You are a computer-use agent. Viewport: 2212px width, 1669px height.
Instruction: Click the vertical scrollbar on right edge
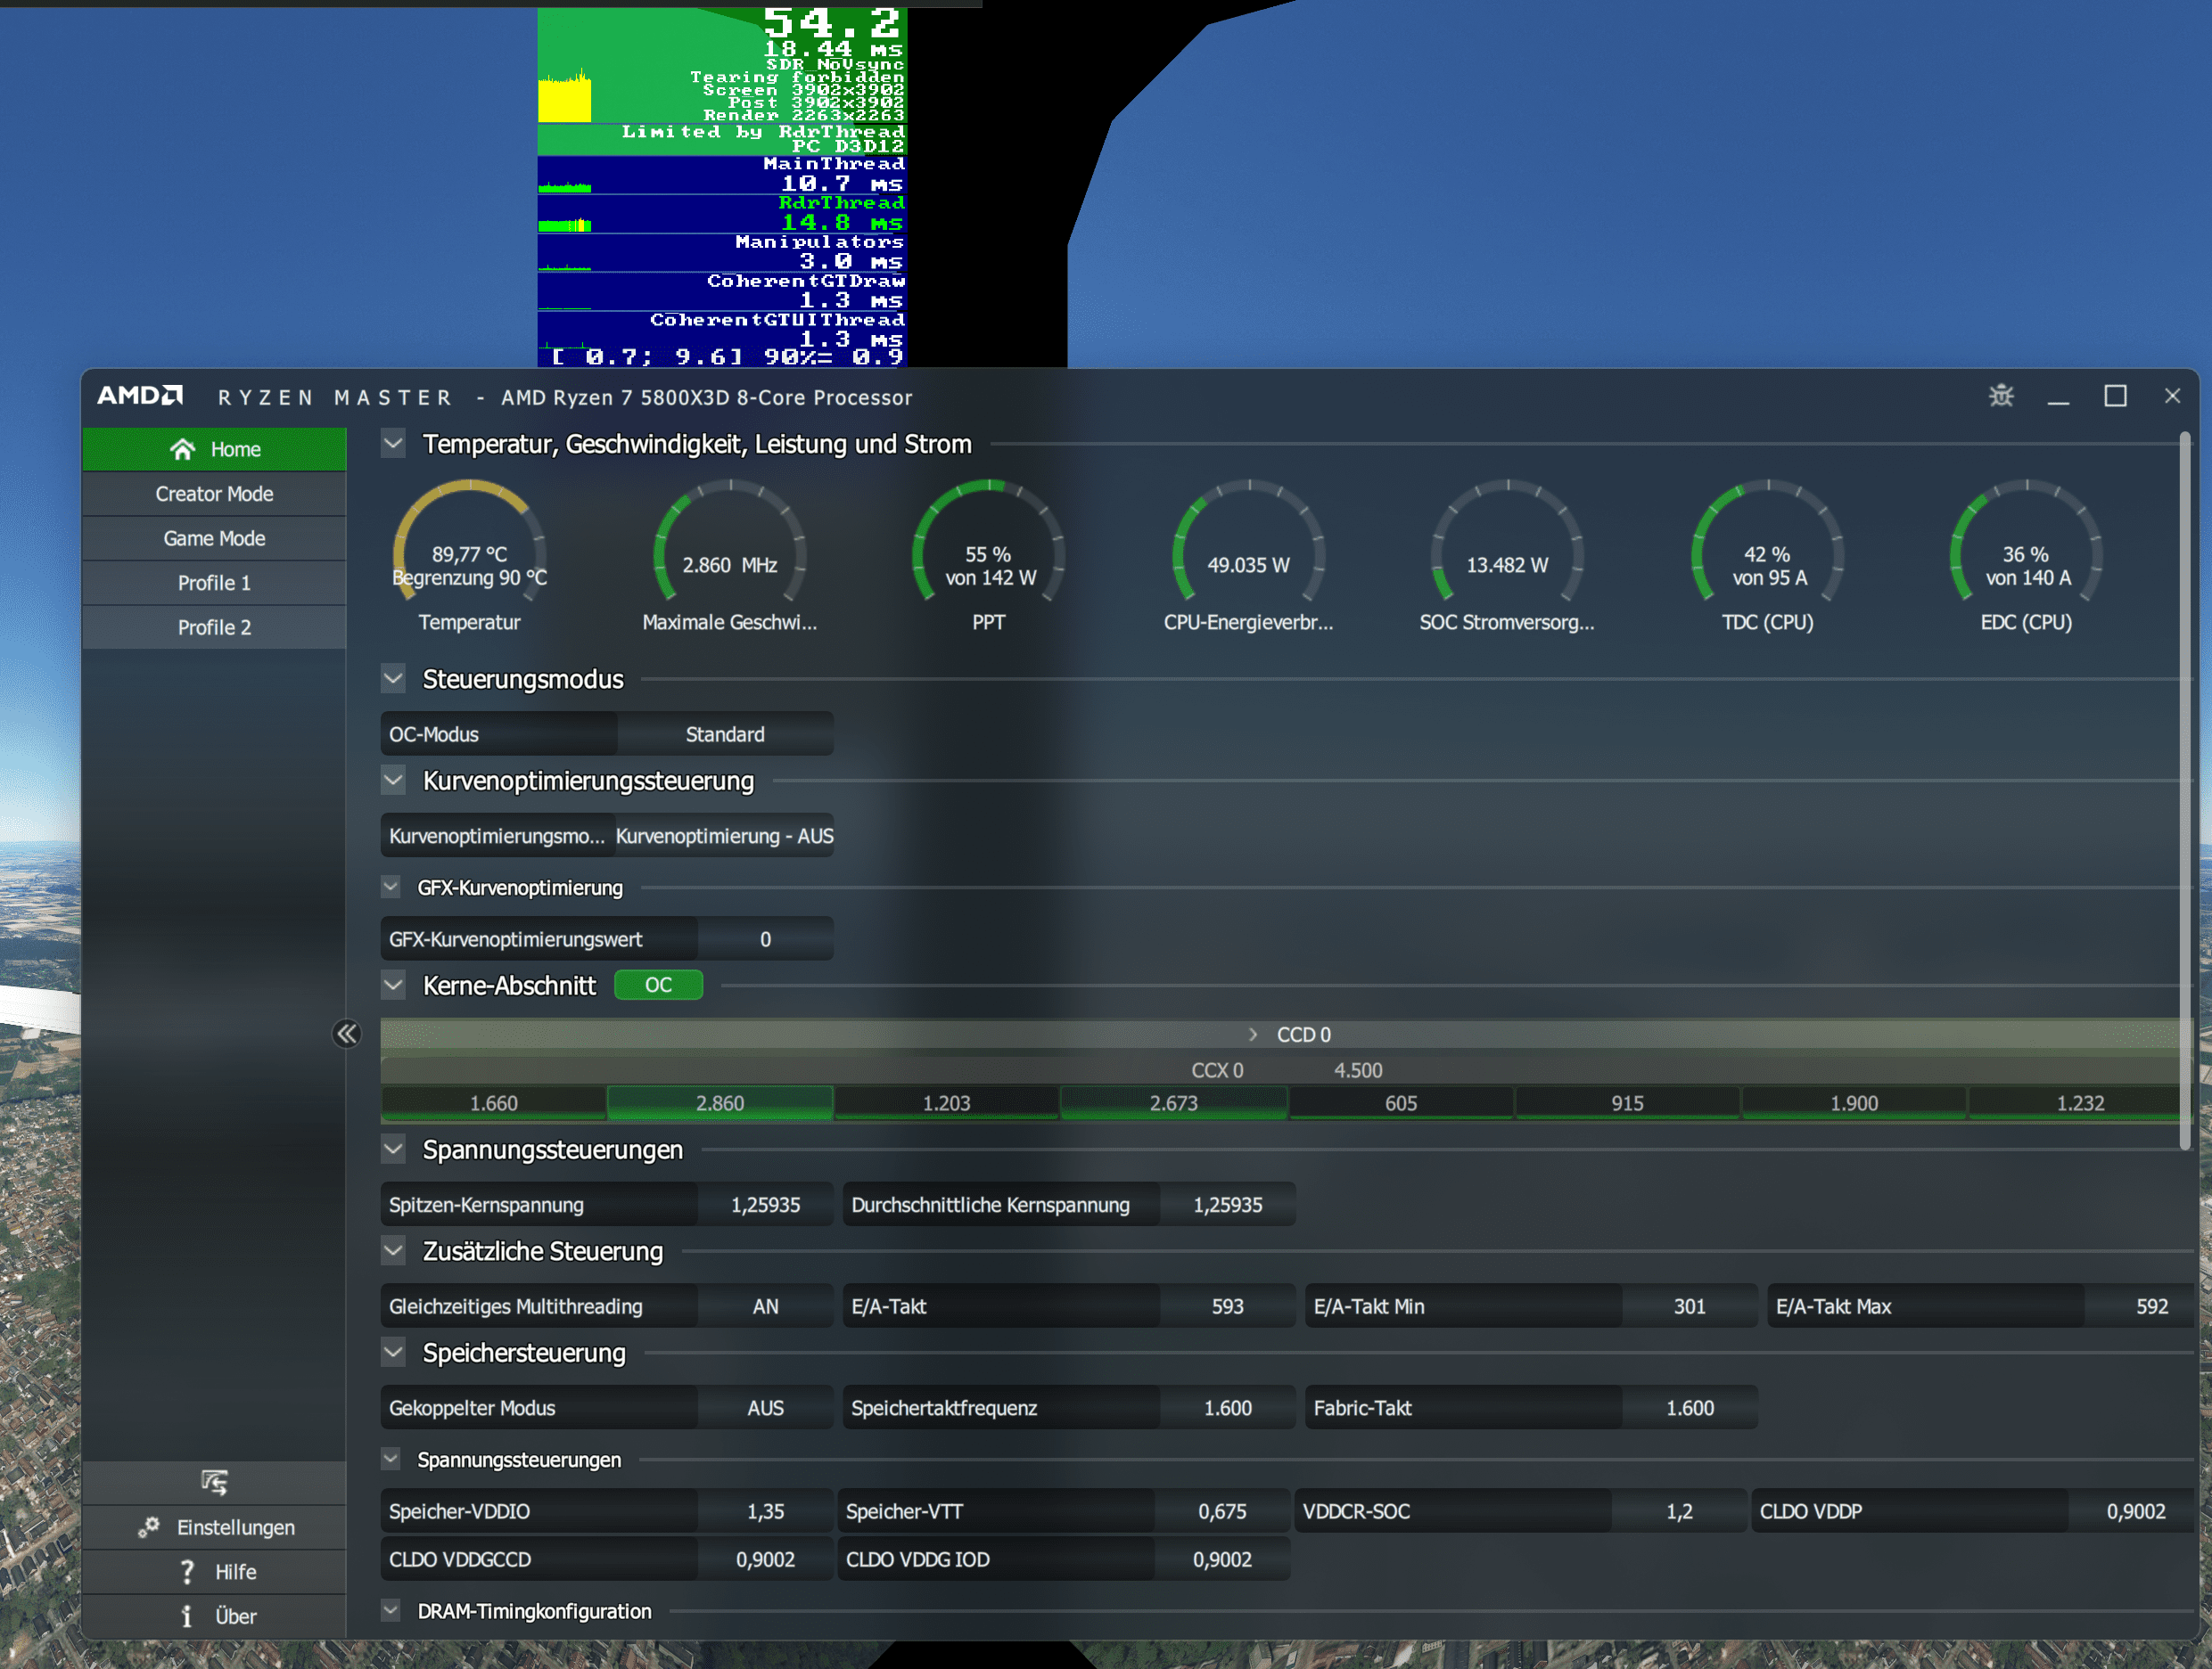(x=2184, y=790)
